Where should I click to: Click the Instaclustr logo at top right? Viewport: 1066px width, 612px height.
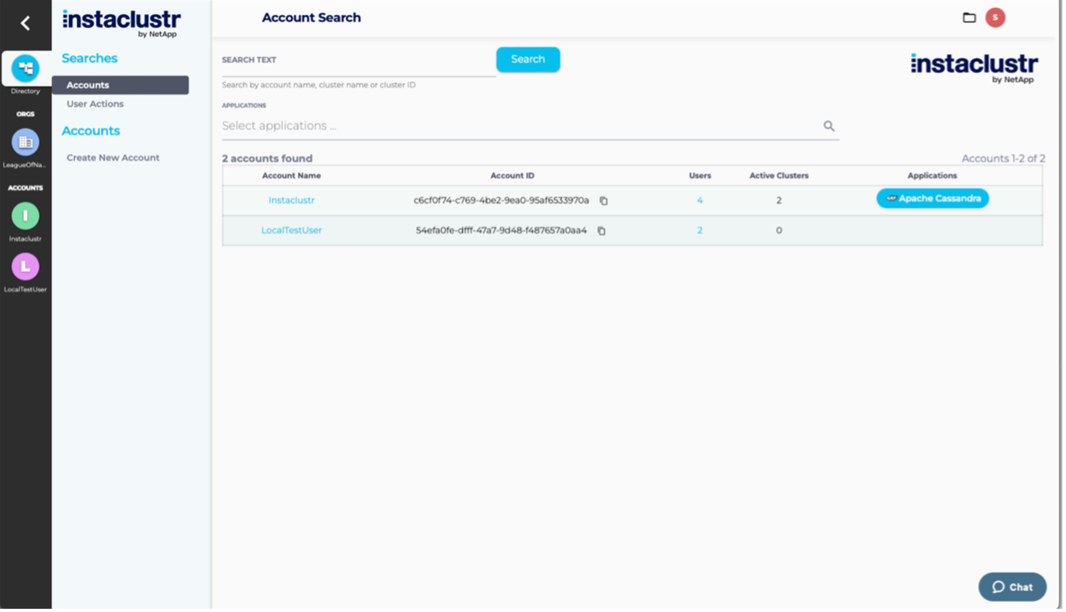coord(974,68)
